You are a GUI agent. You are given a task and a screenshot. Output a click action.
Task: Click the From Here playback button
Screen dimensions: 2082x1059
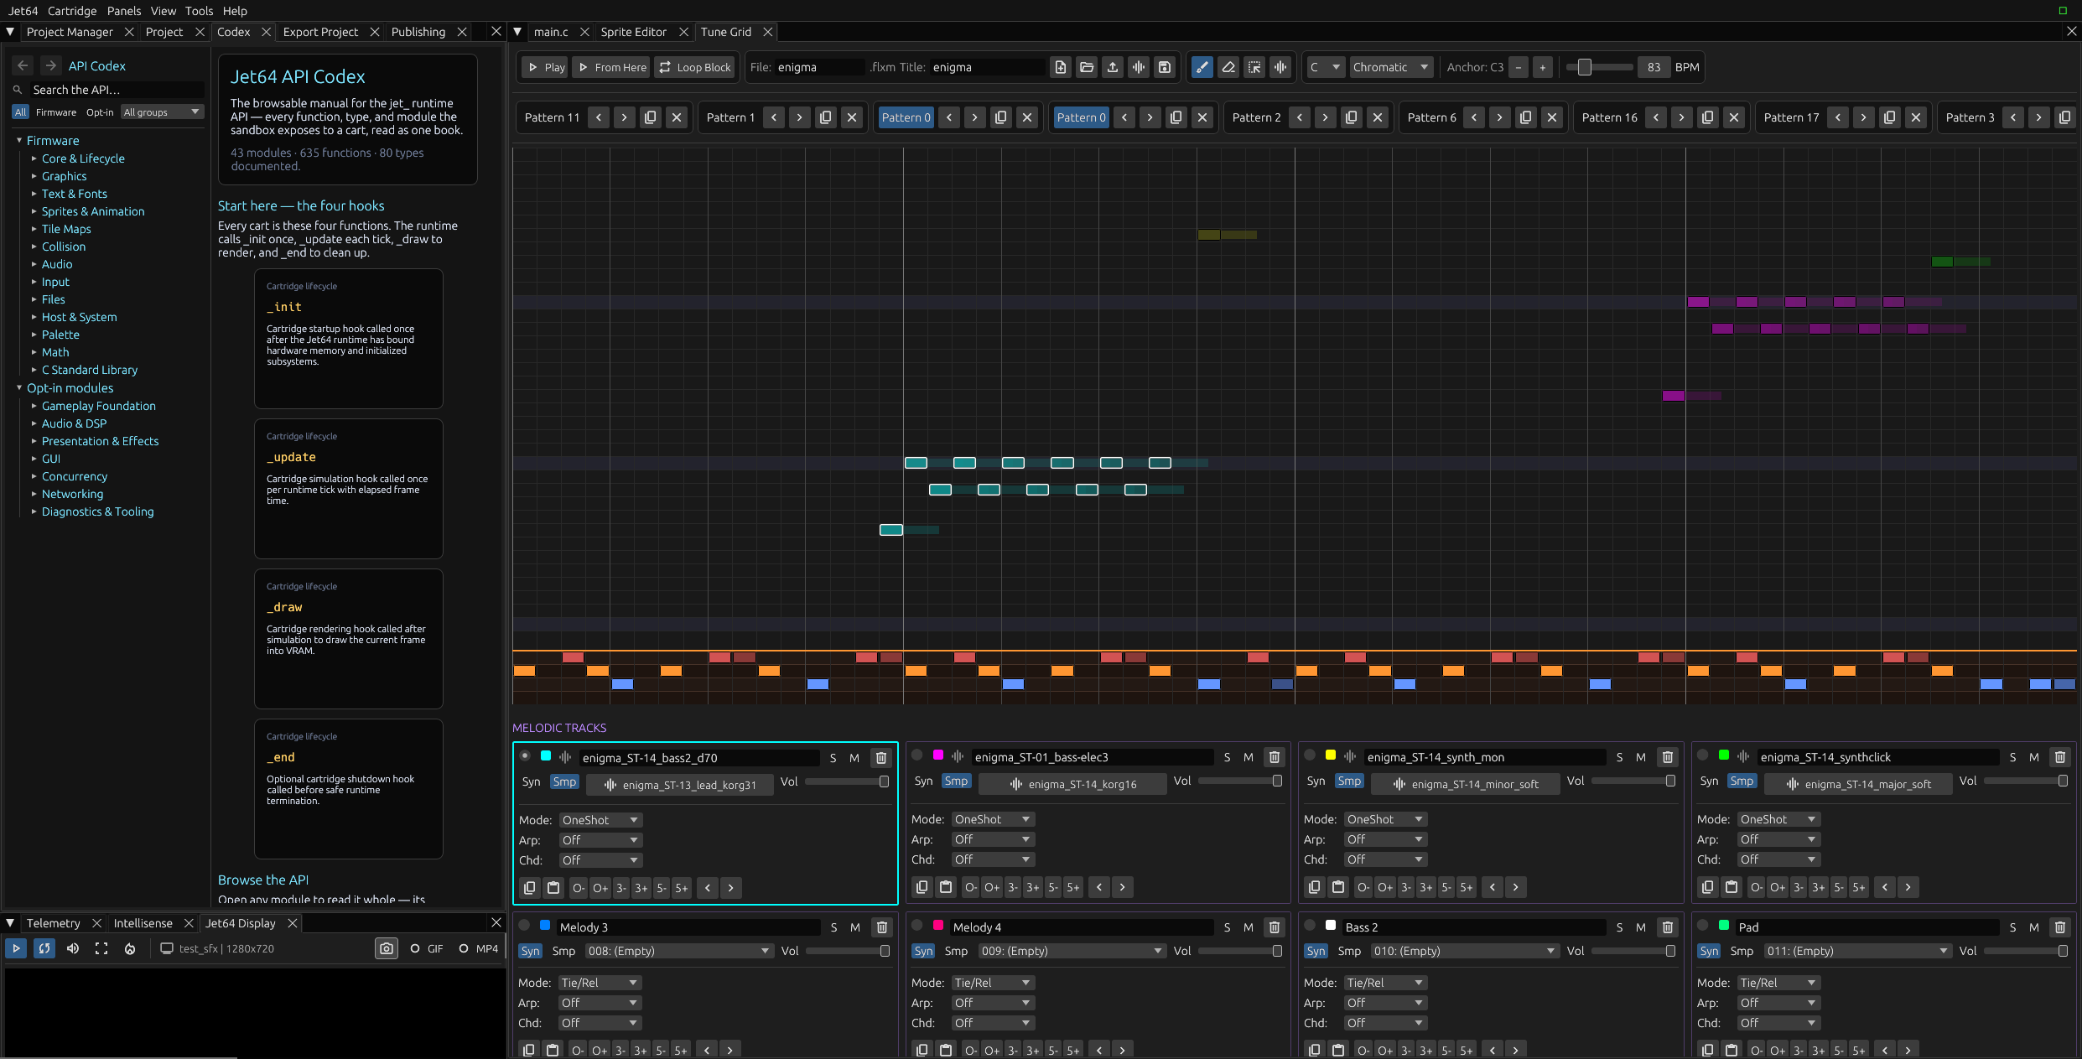[x=612, y=67]
